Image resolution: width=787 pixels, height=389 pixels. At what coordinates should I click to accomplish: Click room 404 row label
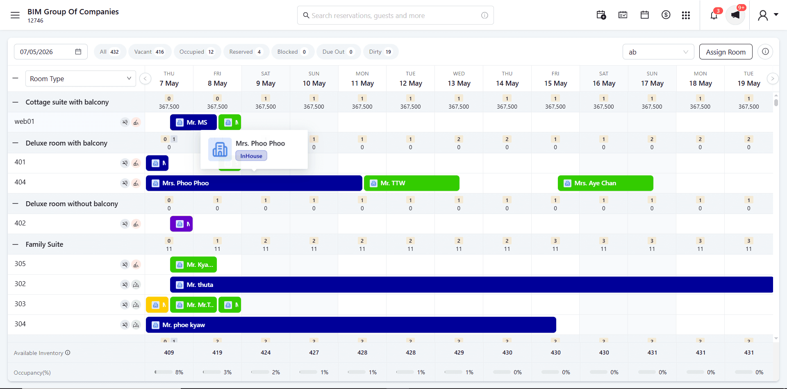pos(20,182)
